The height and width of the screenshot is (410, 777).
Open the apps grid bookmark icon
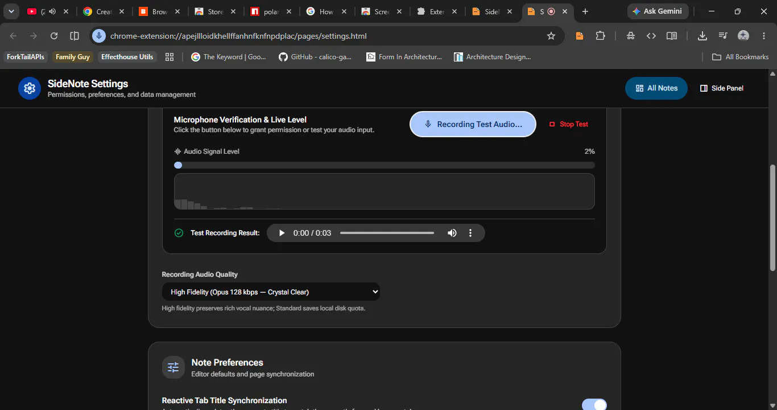169,57
